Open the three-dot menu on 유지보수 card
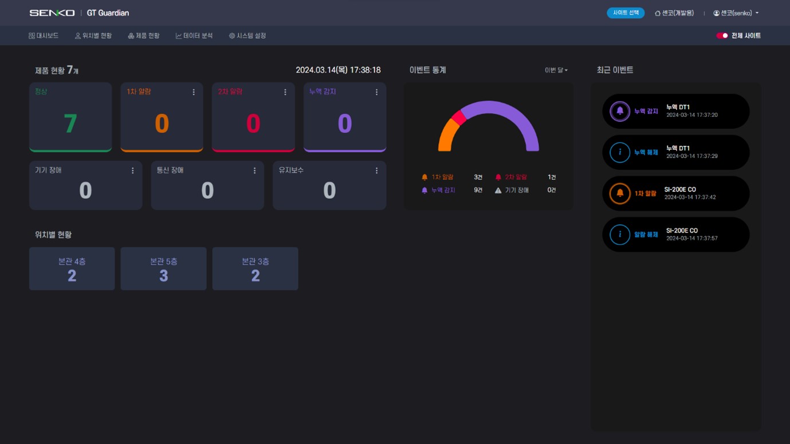Screen dimensions: 790x444 click(x=376, y=171)
